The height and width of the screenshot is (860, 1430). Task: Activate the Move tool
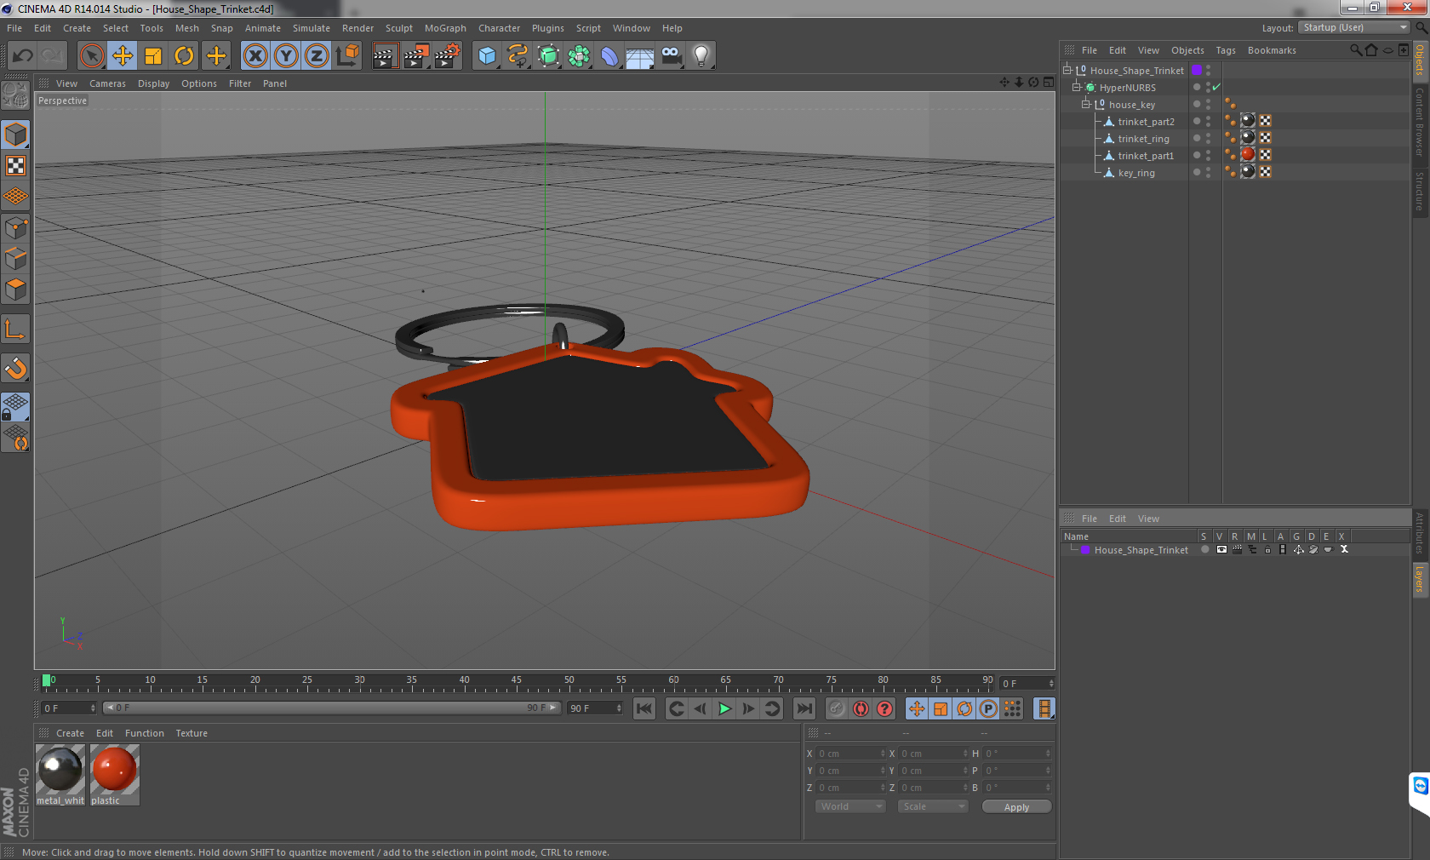[123, 56]
